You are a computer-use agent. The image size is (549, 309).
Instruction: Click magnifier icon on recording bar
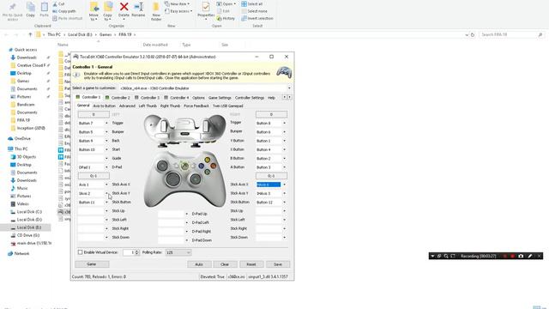446,256
